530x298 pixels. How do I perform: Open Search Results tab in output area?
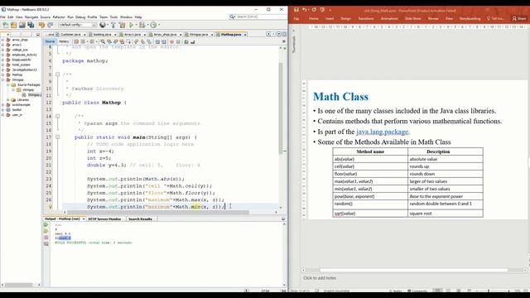point(140,219)
